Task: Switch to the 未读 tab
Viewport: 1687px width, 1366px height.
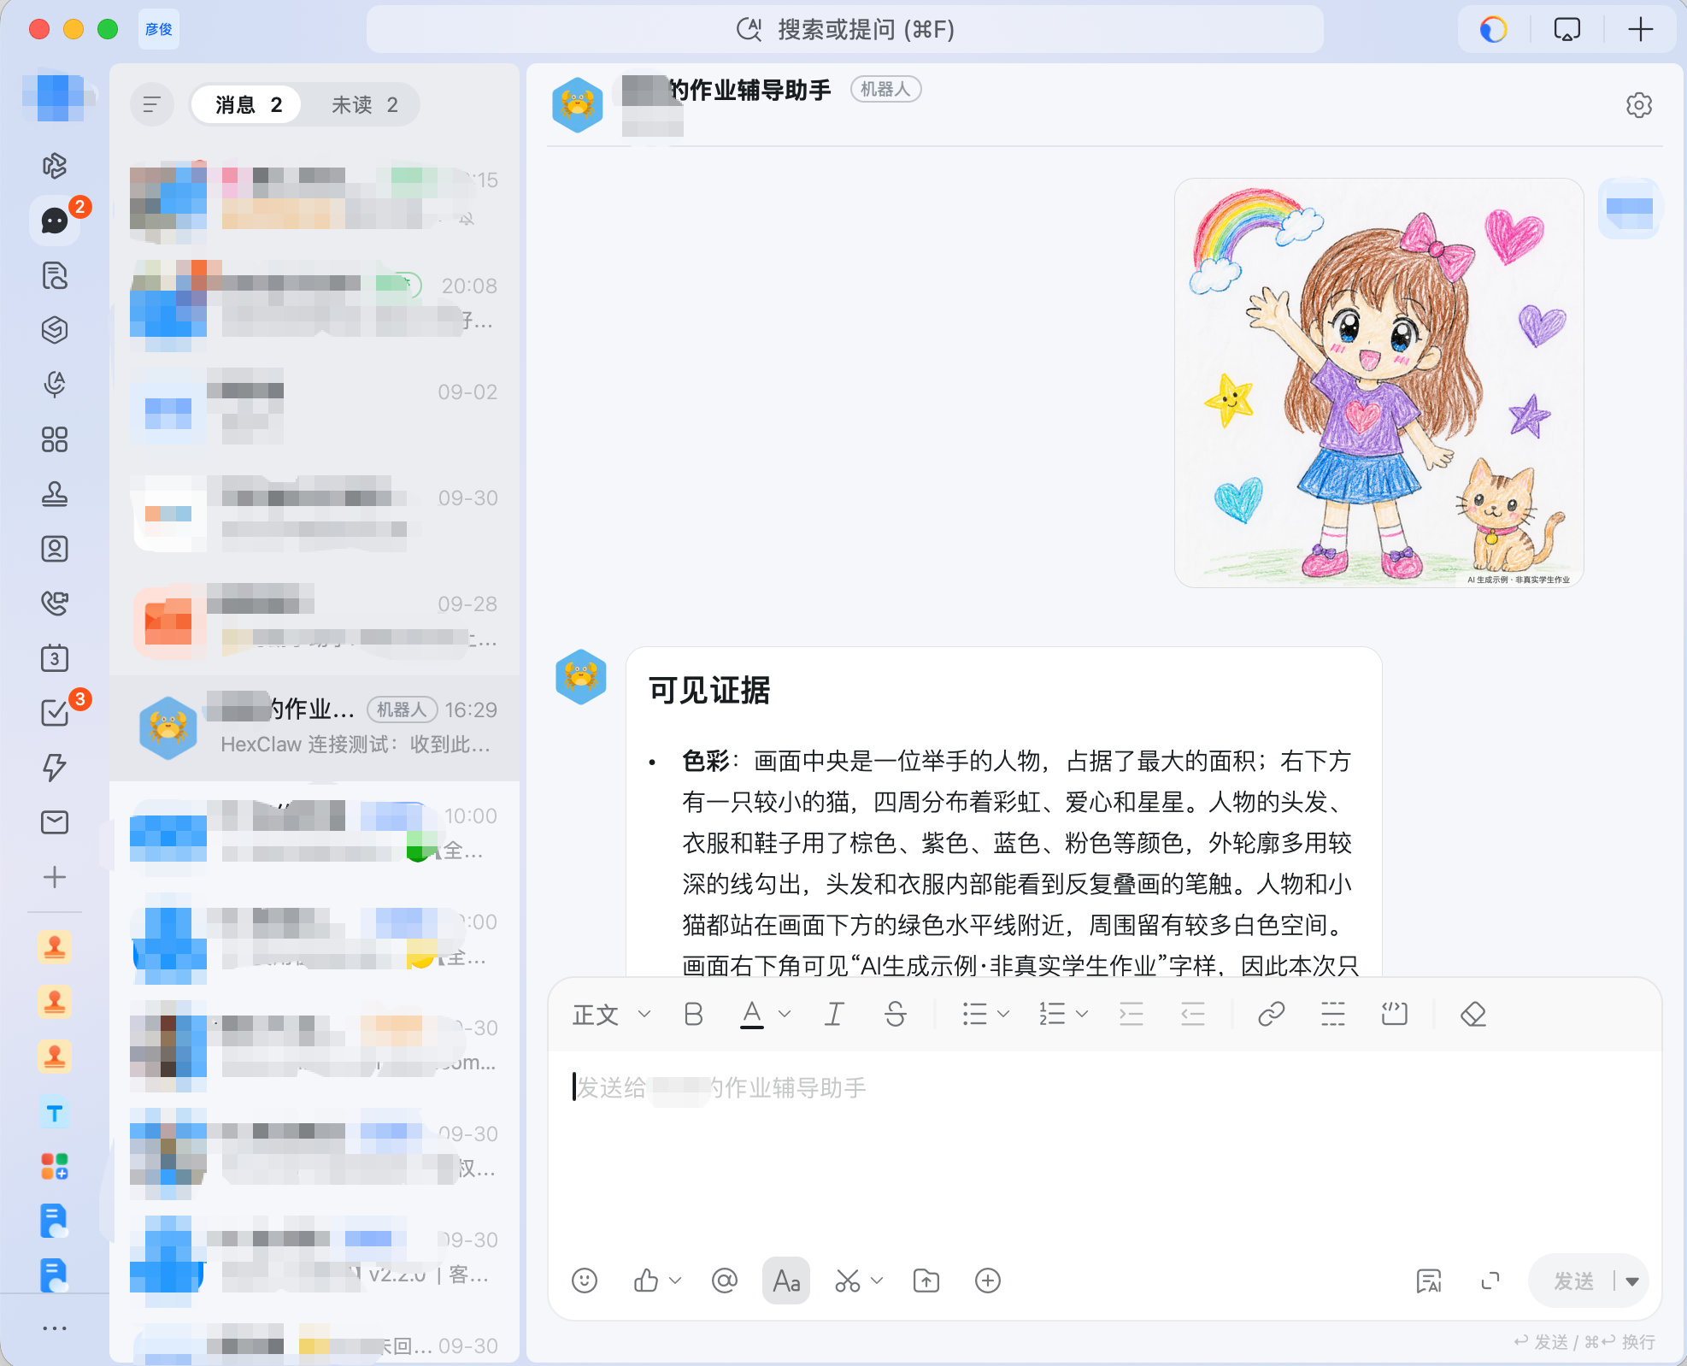Action: [x=364, y=105]
